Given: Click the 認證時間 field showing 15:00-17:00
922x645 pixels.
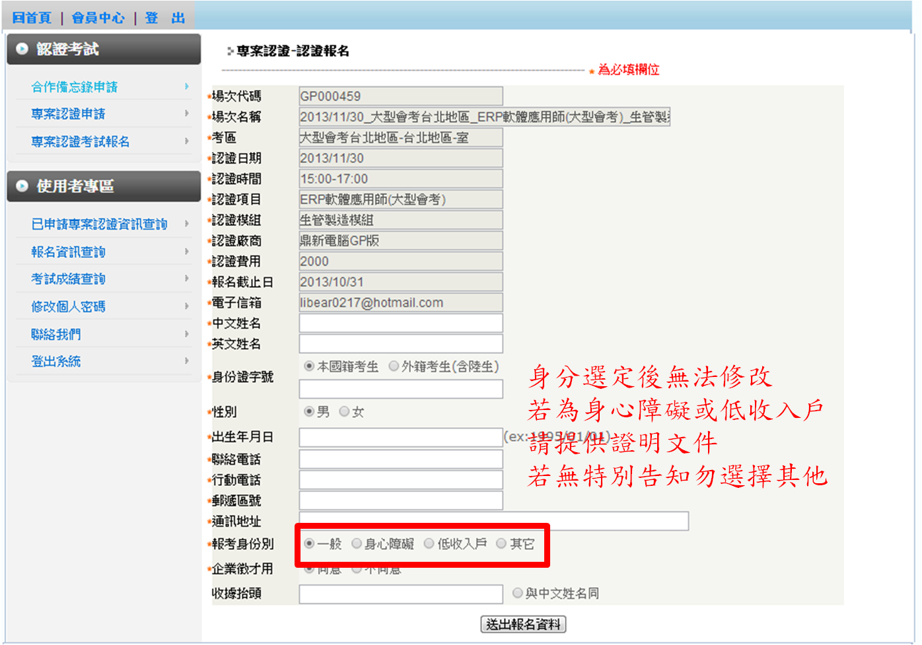Looking at the screenshot, I should pos(401,179).
